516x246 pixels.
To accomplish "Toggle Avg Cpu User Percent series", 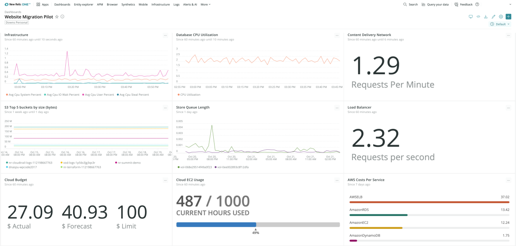I will tap(98, 94).
